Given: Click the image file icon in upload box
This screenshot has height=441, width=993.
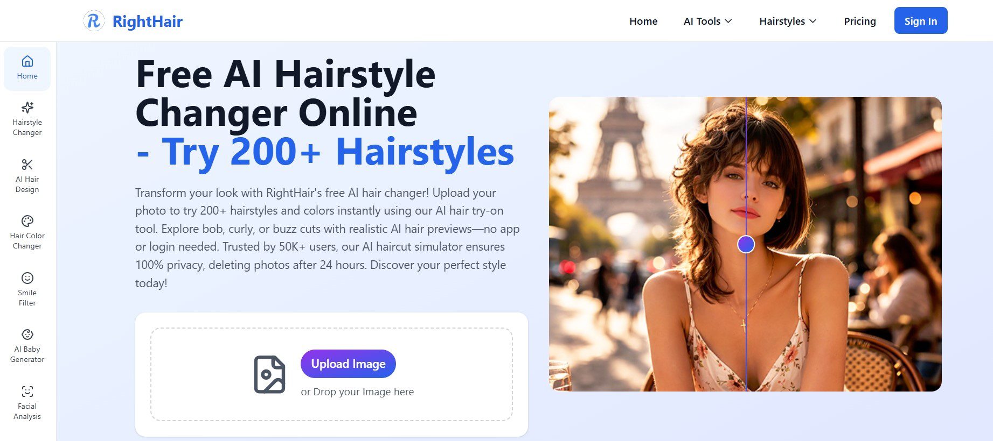Looking at the screenshot, I should tap(269, 374).
